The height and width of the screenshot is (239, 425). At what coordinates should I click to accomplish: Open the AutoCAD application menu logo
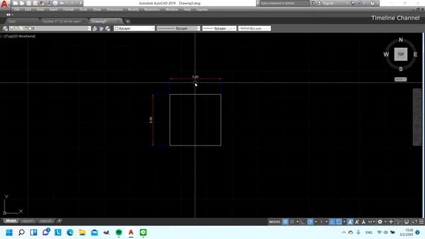coord(5,5)
